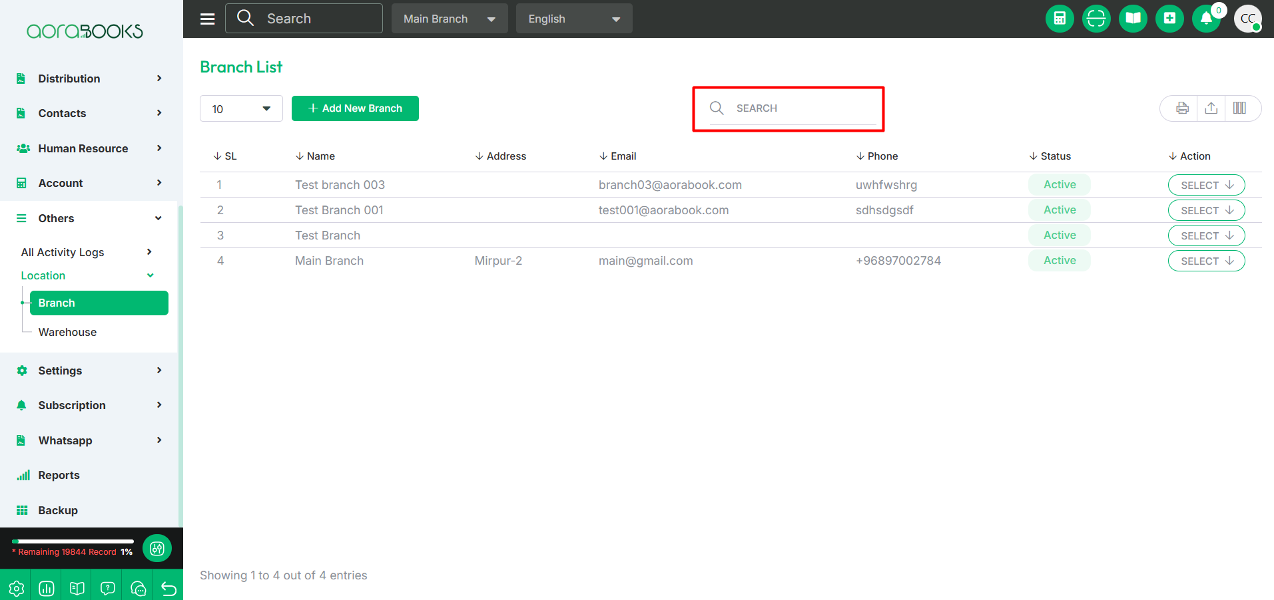
Task: Click the Distribution document icon in sidebar
Action: tap(21, 78)
